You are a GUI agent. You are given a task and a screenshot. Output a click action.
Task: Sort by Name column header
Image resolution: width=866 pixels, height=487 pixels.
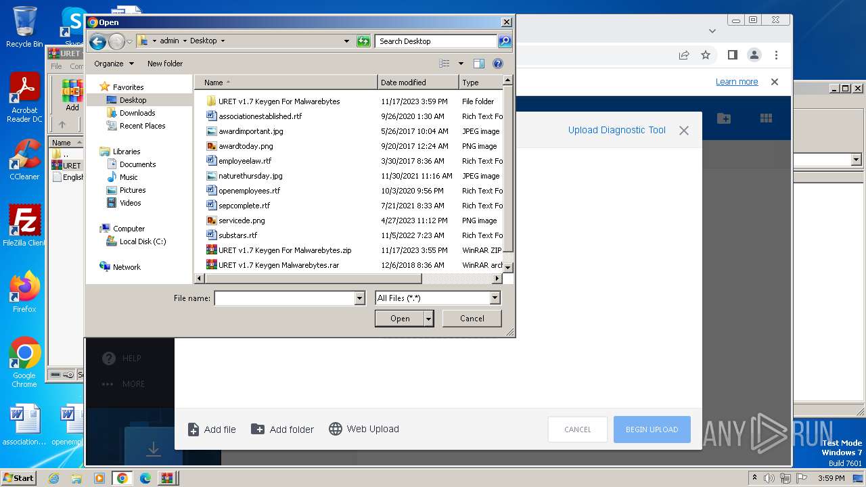(x=286, y=83)
